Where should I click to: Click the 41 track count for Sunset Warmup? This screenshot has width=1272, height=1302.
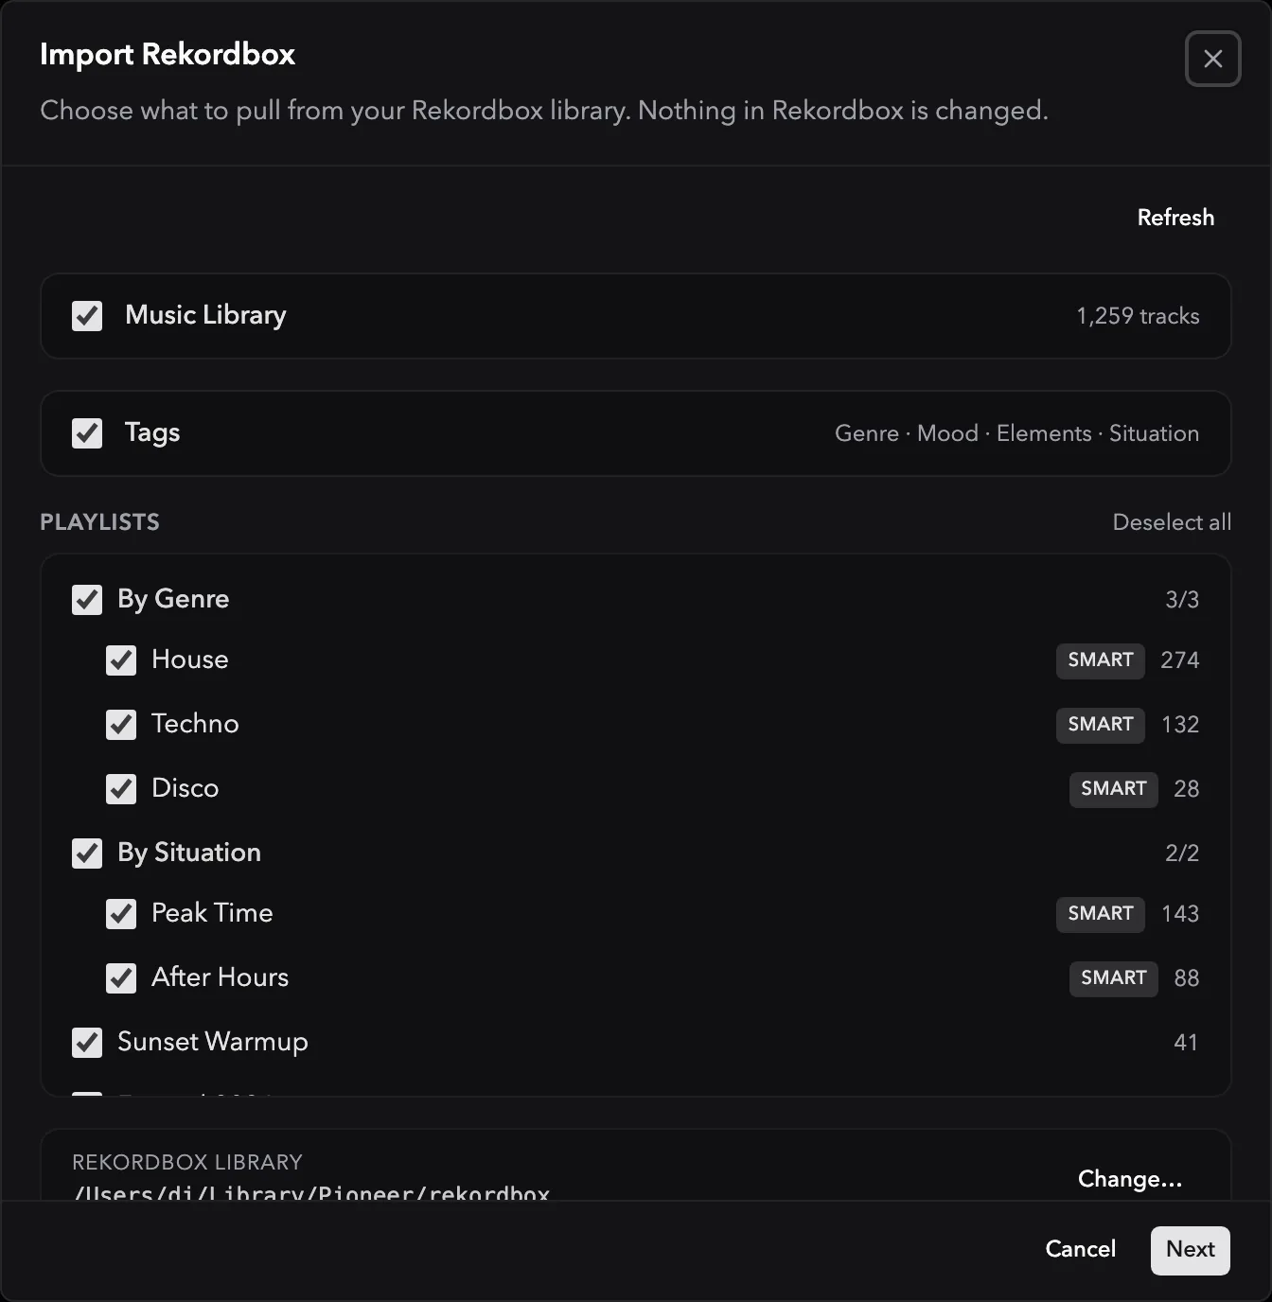pyautogui.click(x=1186, y=1043)
